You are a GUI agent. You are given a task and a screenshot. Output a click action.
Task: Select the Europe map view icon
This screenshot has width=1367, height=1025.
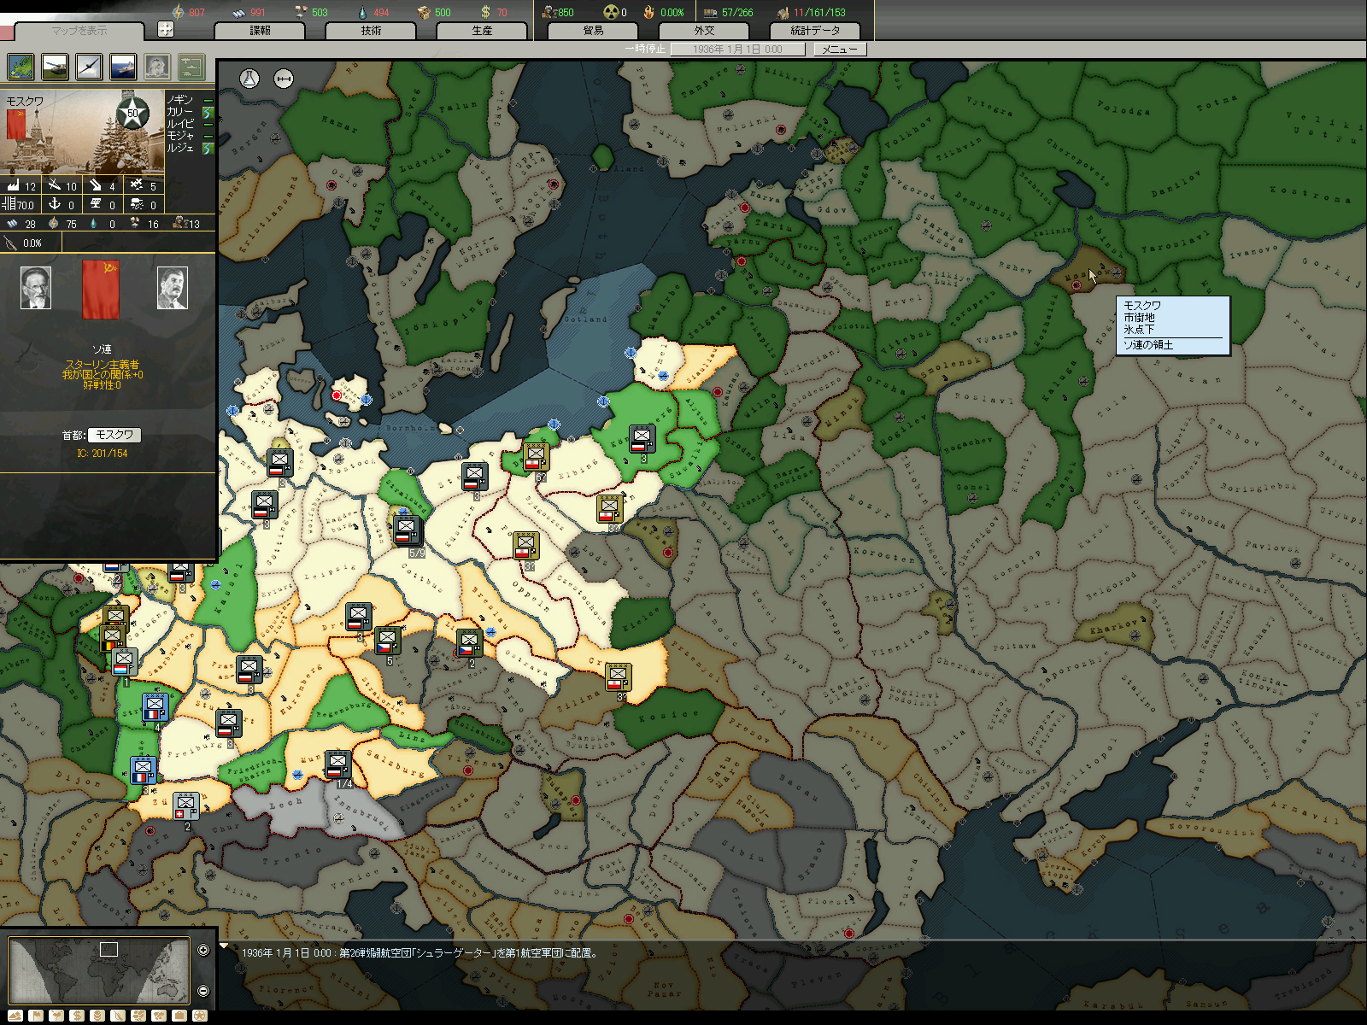coord(21,67)
